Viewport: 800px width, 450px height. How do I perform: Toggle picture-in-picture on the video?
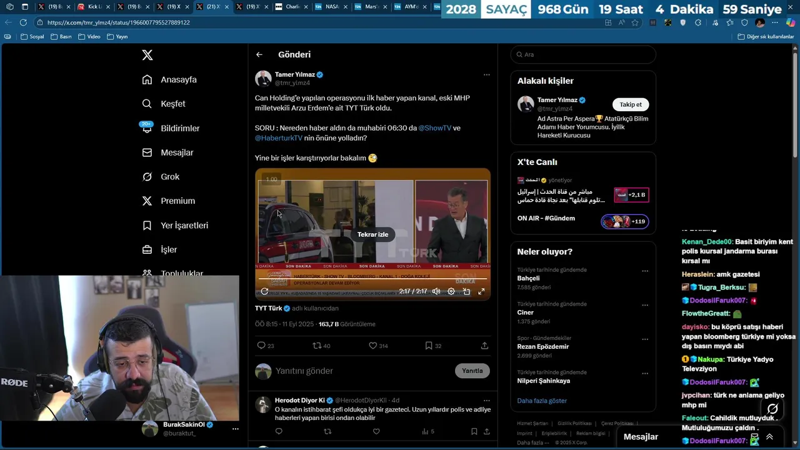click(466, 291)
